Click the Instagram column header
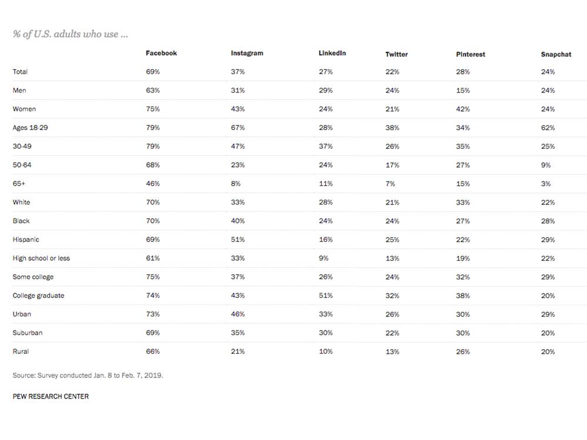This screenshot has height=440, width=587. (247, 53)
